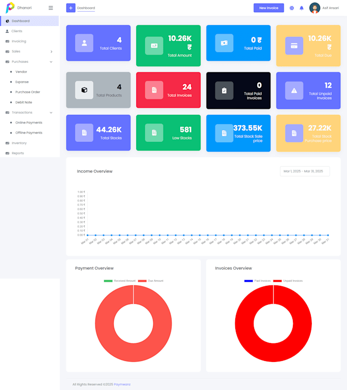Click the Clients sidebar person icon

tap(7, 31)
